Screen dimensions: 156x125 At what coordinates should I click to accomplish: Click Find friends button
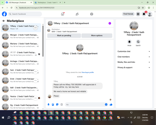(x=128, y=14)
